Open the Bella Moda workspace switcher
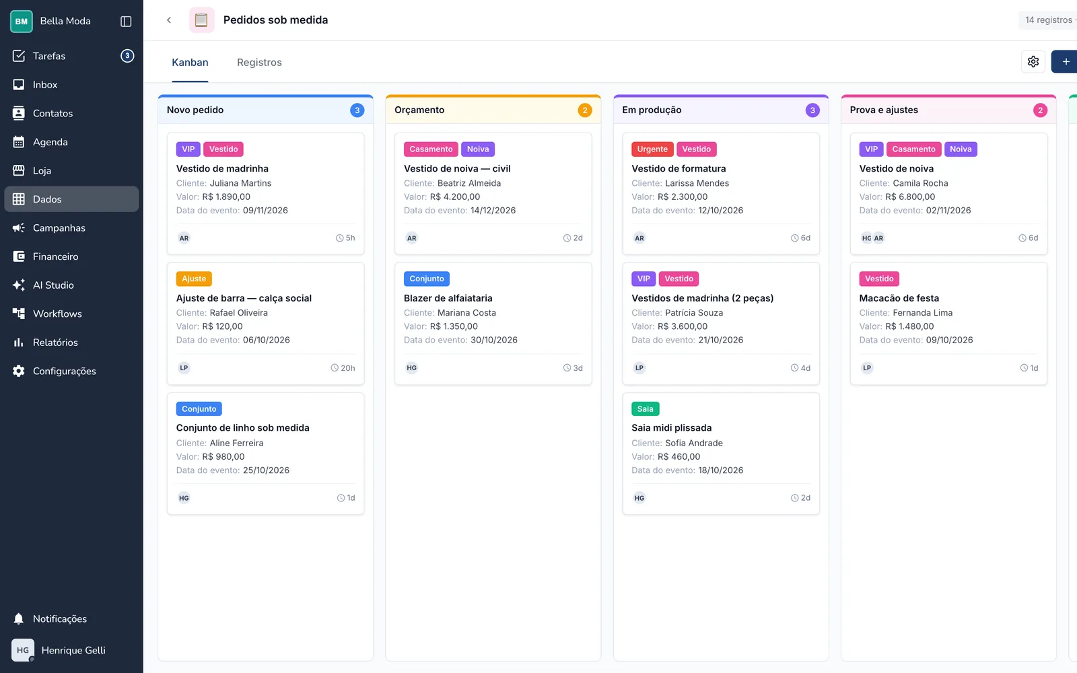 tap(50, 21)
